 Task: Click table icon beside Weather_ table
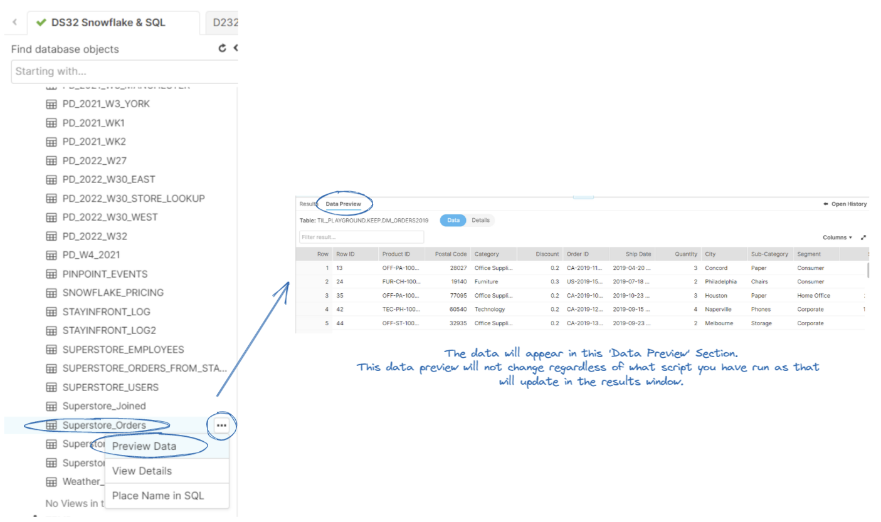click(51, 482)
